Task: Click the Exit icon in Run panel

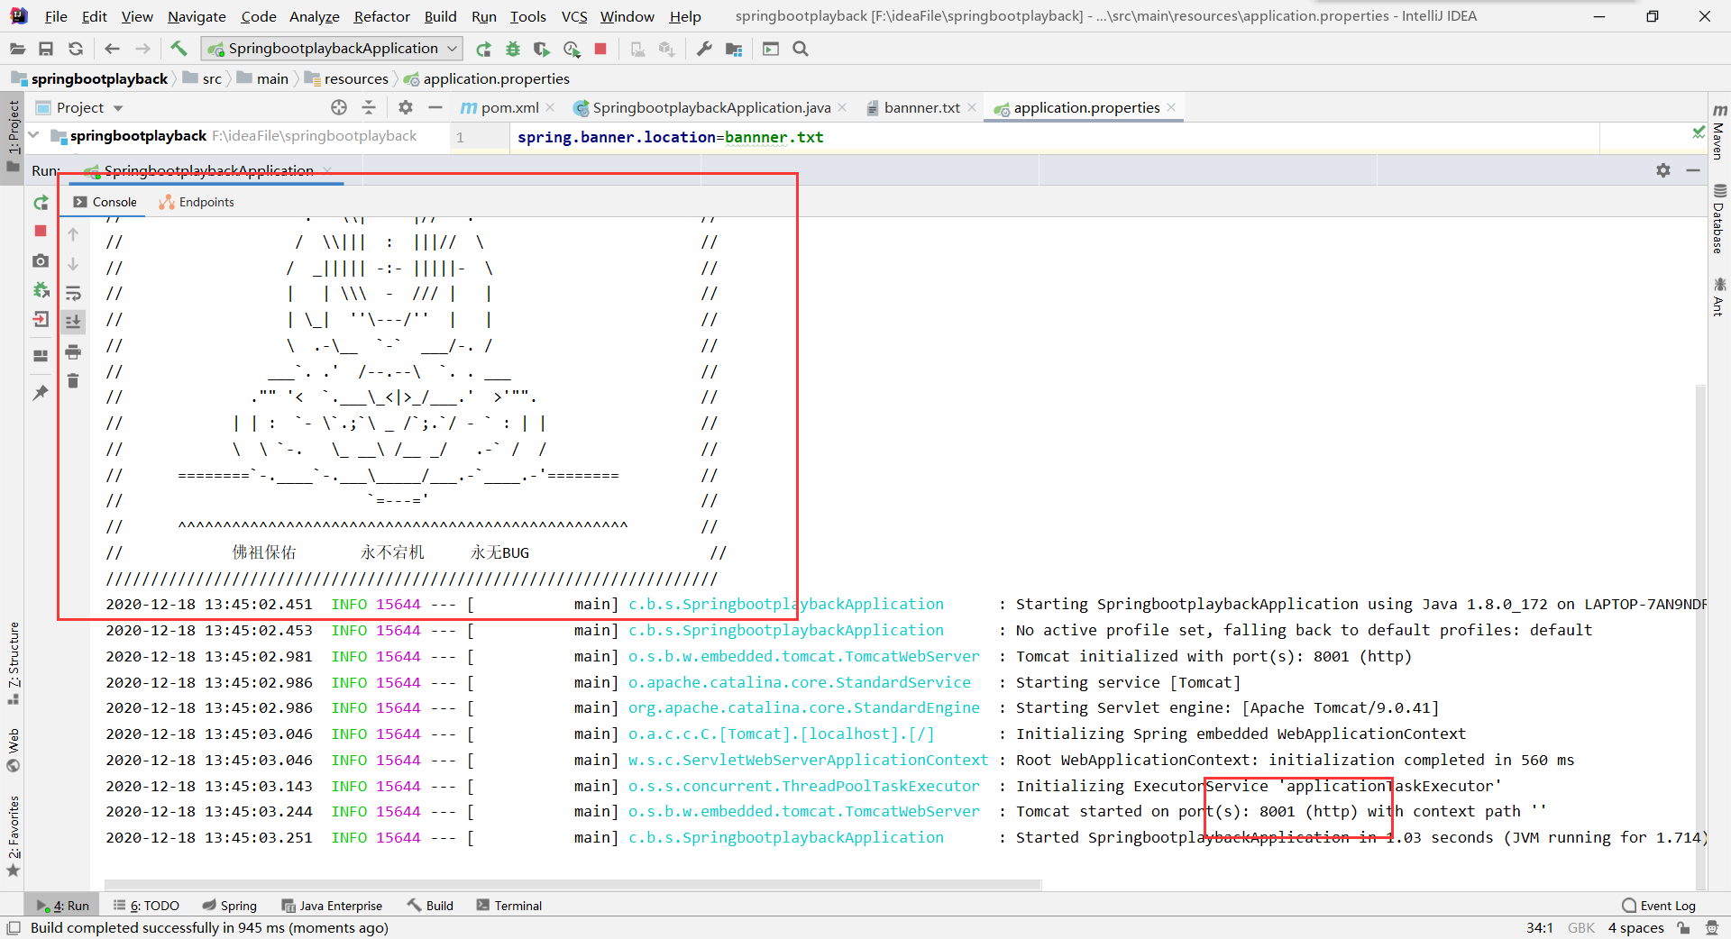Action: [41, 319]
